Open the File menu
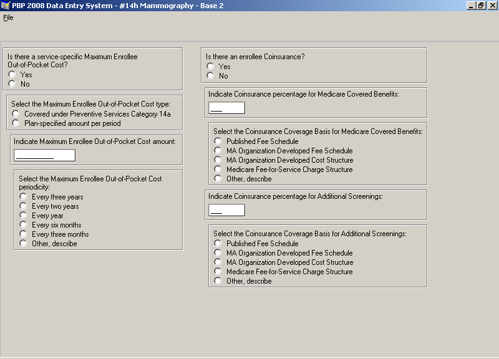Viewport: 499px width, 359px height. tap(8, 17)
